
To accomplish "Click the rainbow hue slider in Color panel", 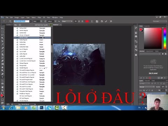I will point(165,38).
